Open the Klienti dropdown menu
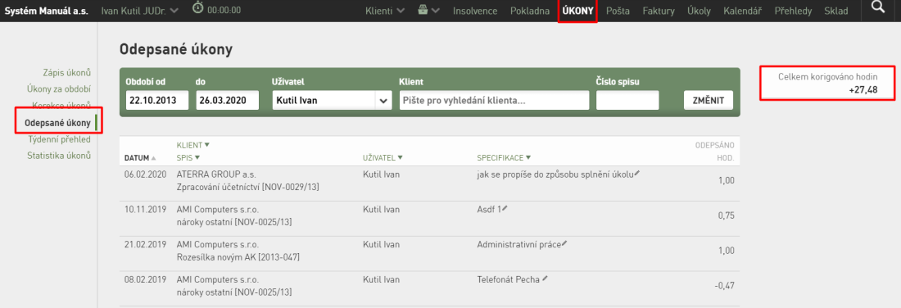901x308 pixels. [x=384, y=11]
